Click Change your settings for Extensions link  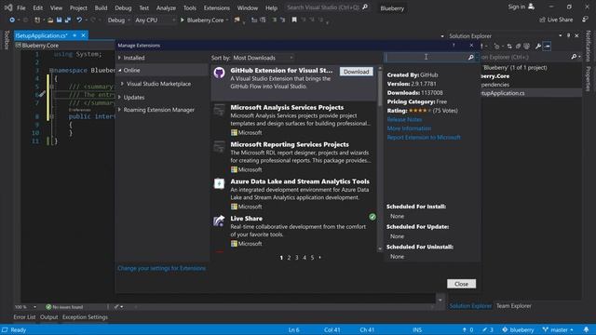(x=161, y=268)
